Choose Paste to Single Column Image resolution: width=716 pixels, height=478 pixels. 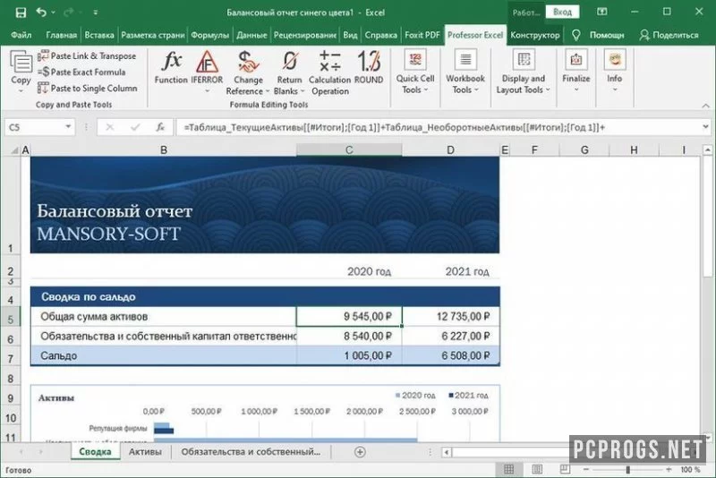pos(87,88)
